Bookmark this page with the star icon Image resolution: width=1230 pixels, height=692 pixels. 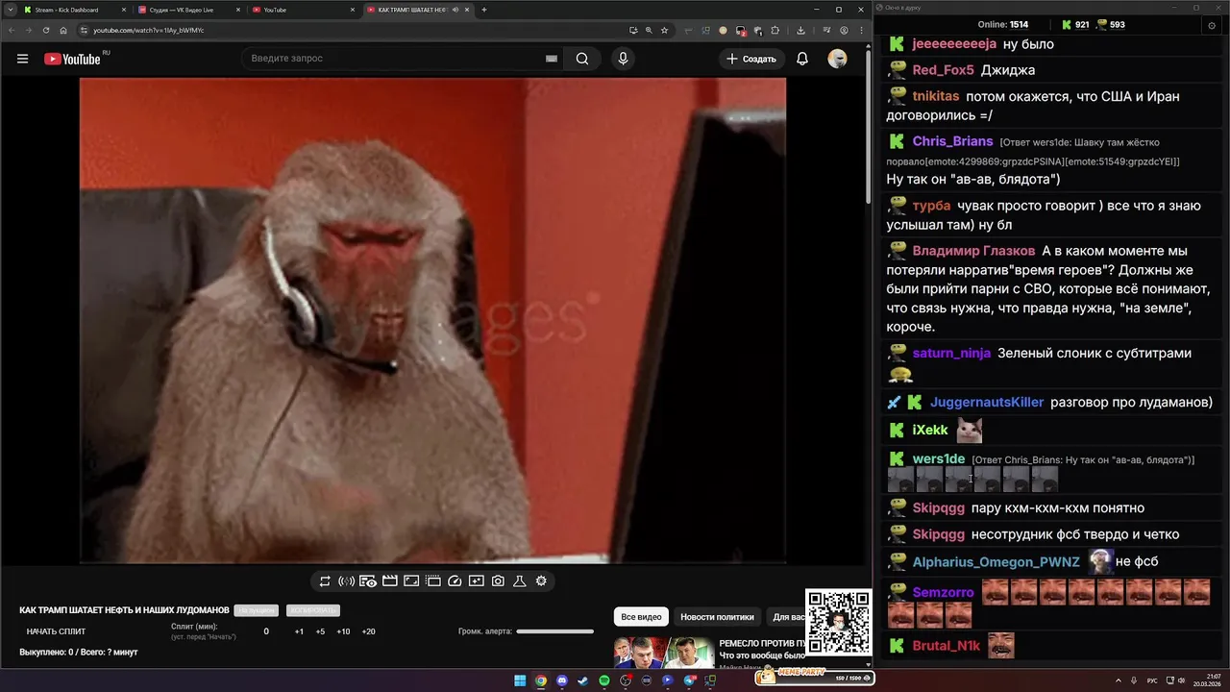click(664, 30)
